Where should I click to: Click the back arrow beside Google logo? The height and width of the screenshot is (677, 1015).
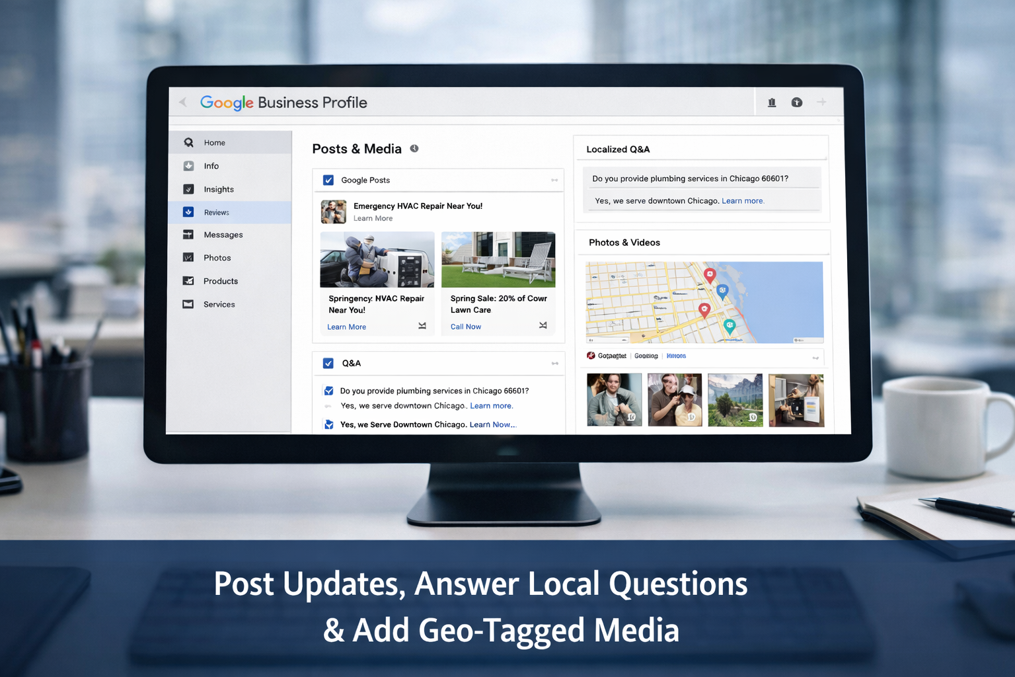(183, 102)
